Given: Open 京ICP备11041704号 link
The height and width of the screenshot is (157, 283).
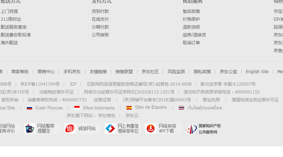Looking at the screenshot, I should (40, 84).
